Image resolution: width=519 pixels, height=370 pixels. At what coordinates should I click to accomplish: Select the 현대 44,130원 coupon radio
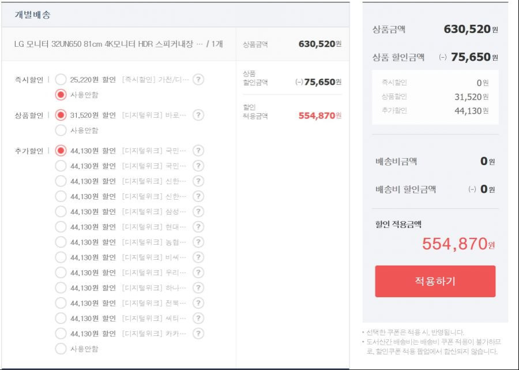click(x=61, y=227)
